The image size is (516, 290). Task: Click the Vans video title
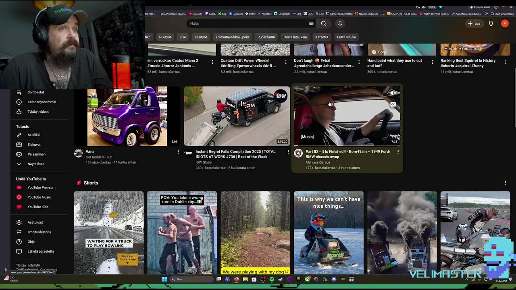click(90, 152)
